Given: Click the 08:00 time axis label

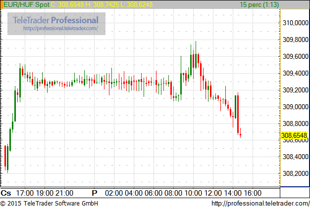Looking at the screenshot, I should click(x=173, y=193).
